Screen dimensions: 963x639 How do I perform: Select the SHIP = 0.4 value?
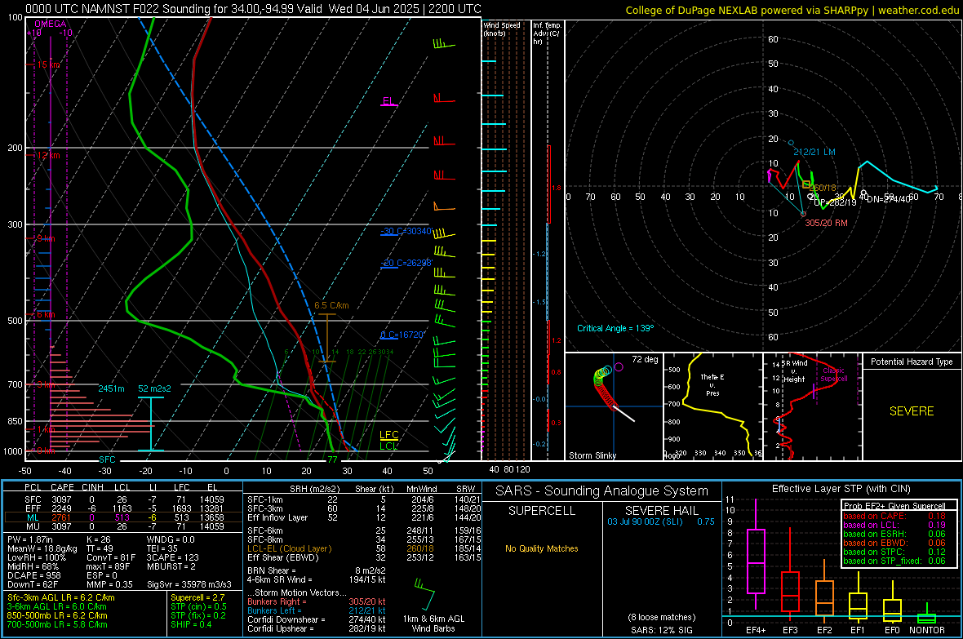[x=192, y=624]
